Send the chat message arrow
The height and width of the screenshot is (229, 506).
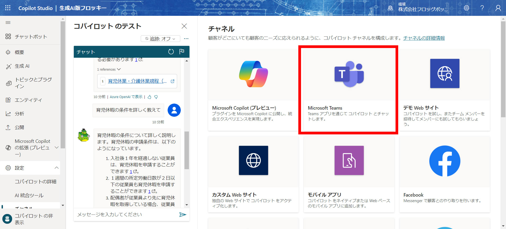click(183, 215)
